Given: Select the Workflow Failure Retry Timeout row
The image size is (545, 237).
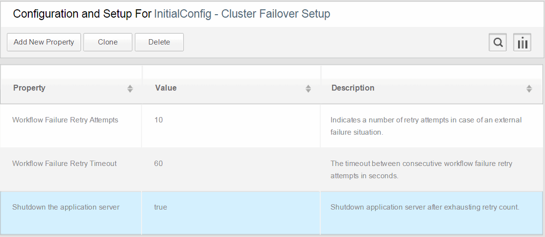Looking at the screenshot, I should (x=272, y=169).
